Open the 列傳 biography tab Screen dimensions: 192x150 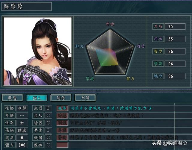(x=85, y=98)
